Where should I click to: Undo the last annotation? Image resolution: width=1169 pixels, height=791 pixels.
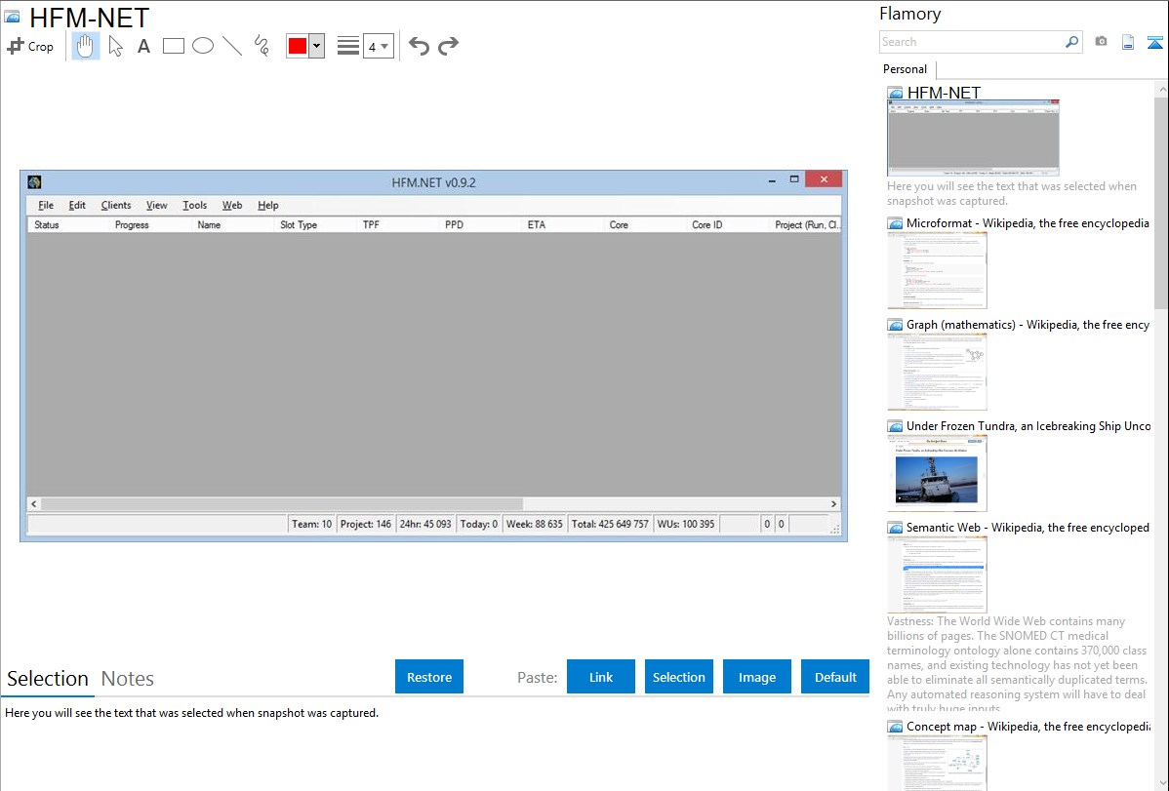click(419, 46)
